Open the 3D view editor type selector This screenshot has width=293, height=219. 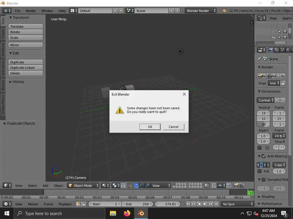pyautogui.click(x=7, y=185)
